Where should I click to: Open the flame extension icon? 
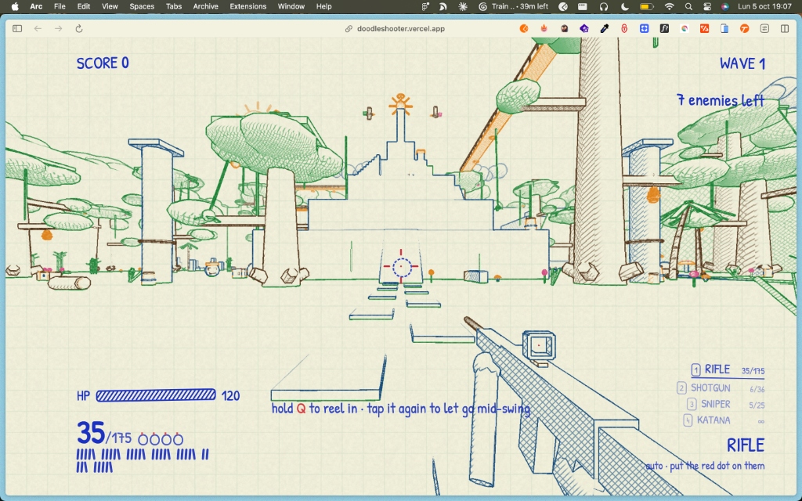544,29
